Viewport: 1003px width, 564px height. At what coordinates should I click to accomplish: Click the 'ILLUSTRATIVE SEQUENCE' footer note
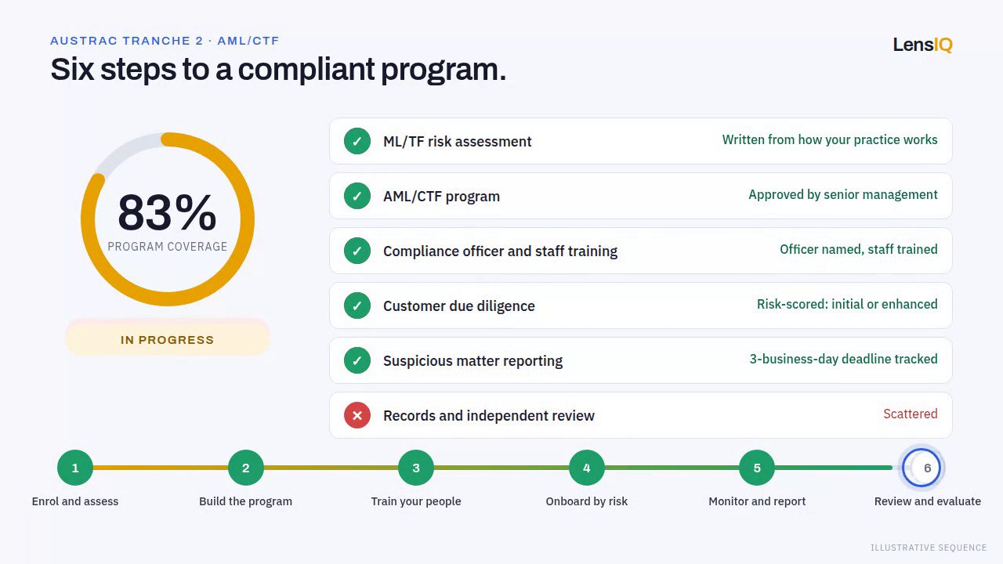click(x=929, y=548)
